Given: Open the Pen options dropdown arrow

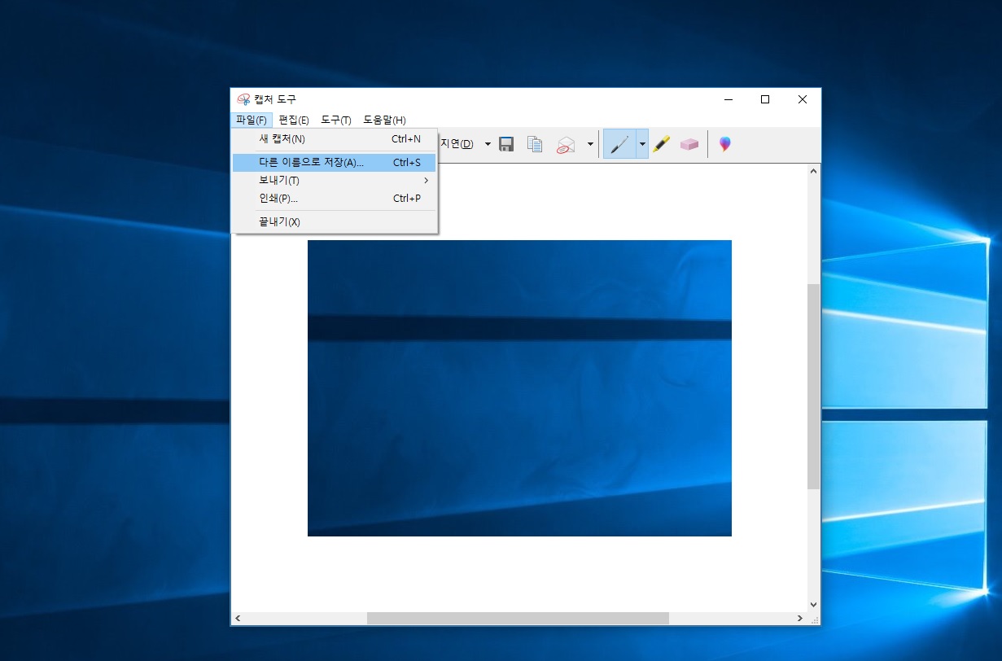Looking at the screenshot, I should click(642, 144).
